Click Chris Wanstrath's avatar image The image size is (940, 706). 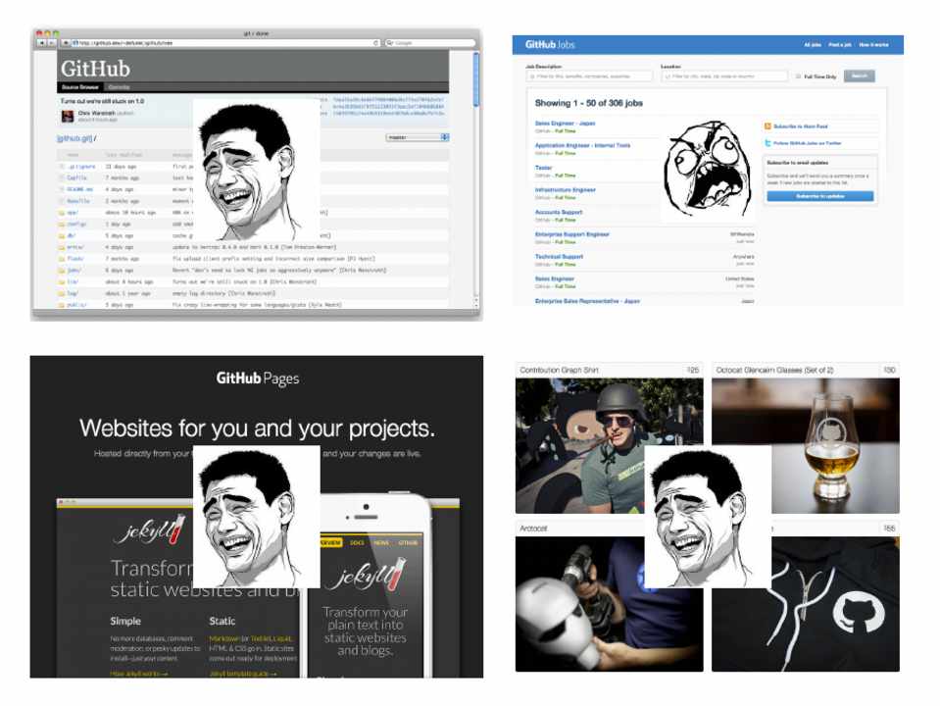pyautogui.click(x=67, y=116)
